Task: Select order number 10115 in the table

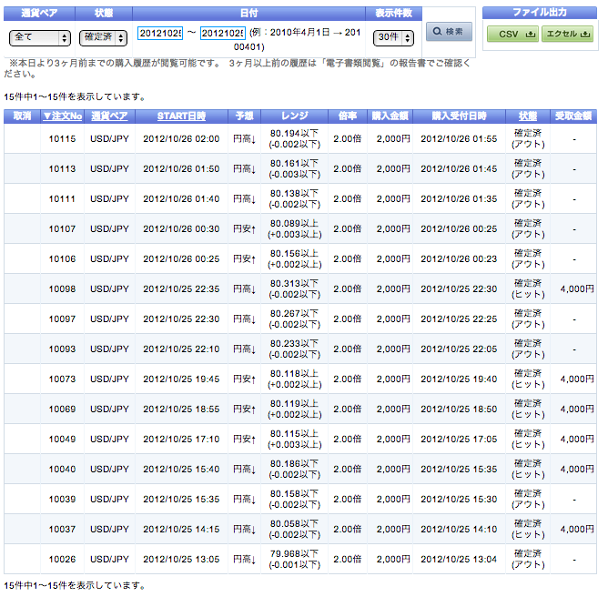Action: [x=62, y=139]
